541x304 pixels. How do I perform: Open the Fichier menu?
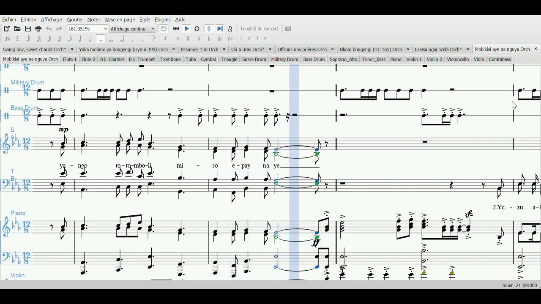pyautogui.click(x=9, y=19)
